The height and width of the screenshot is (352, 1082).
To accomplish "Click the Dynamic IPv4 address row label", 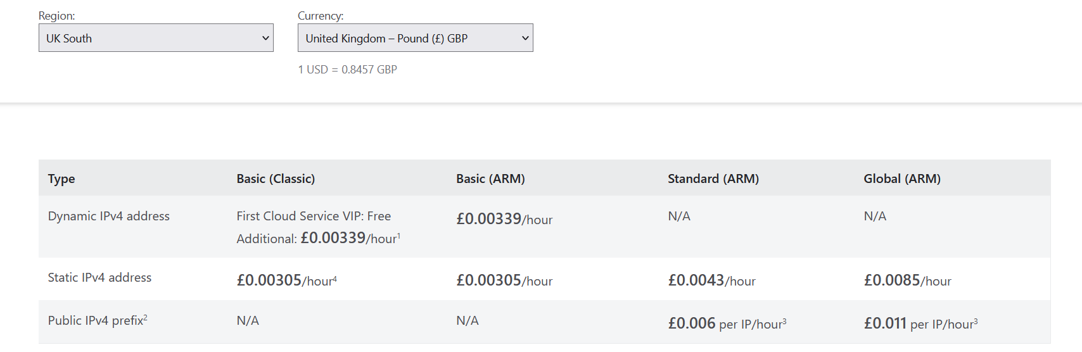I will [109, 217].
